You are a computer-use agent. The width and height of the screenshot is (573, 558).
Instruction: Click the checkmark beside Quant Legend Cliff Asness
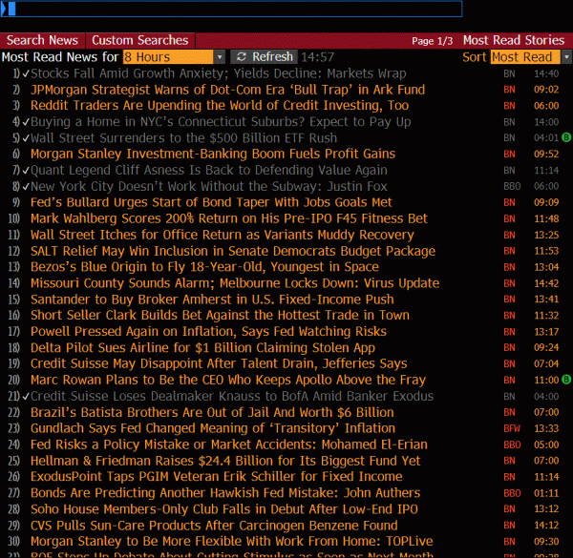click(26, 170)
